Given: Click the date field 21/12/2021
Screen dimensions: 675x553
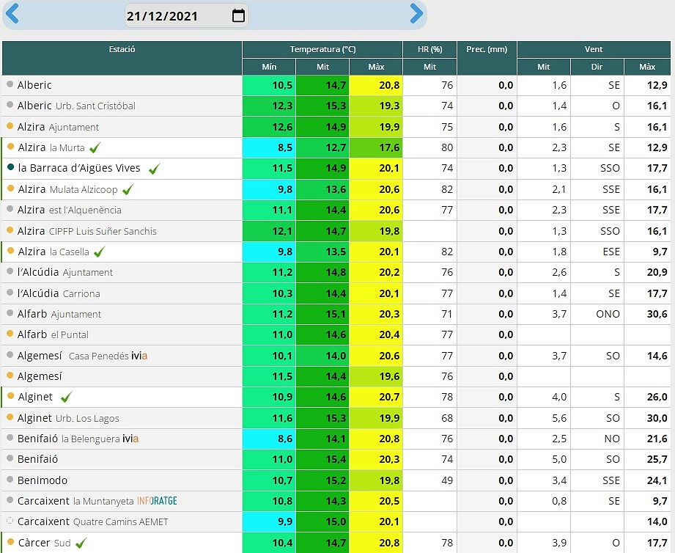Looking at the screenshot, I should click(x=186, y=15).
